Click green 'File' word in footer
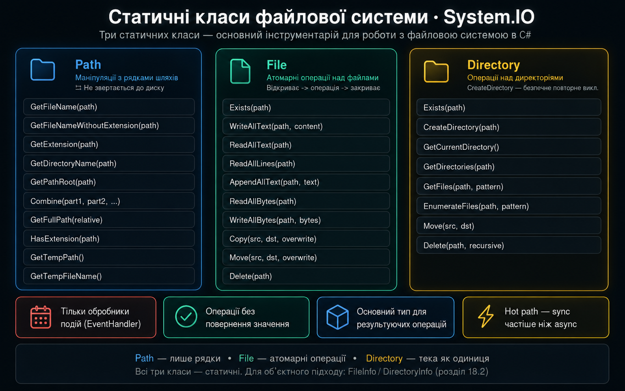 (x=246, y=358)
